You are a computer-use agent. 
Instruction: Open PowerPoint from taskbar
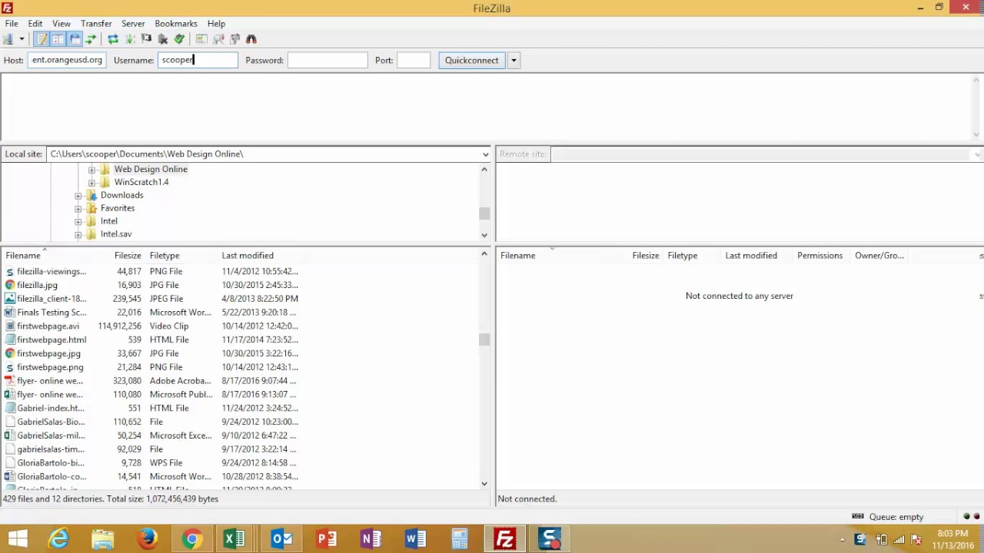326,539
